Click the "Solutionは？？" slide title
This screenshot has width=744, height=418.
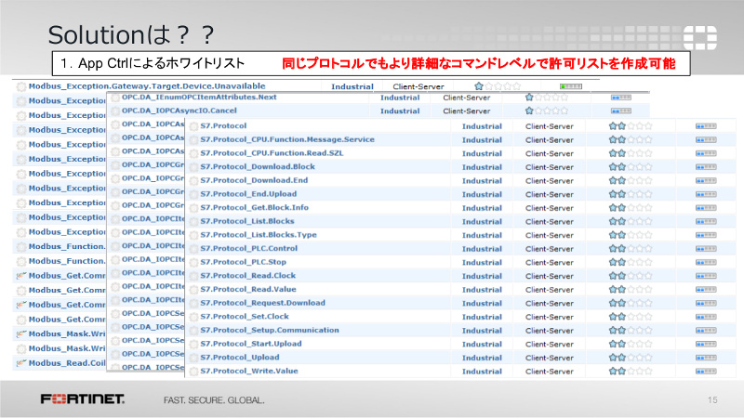(131, 35)
